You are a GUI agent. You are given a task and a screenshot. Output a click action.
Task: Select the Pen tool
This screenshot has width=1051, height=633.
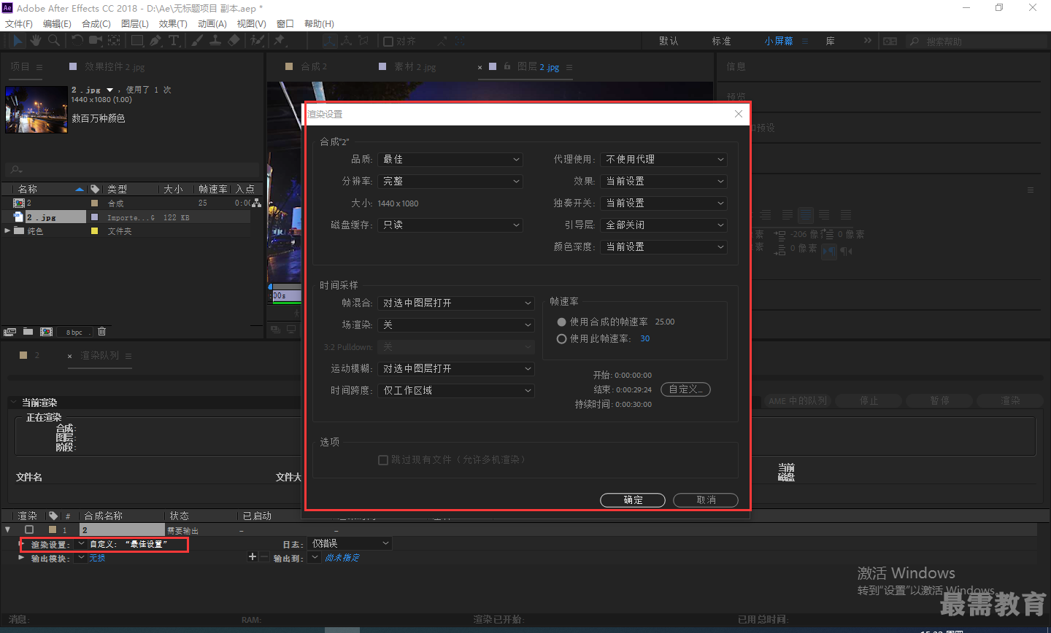155,41
